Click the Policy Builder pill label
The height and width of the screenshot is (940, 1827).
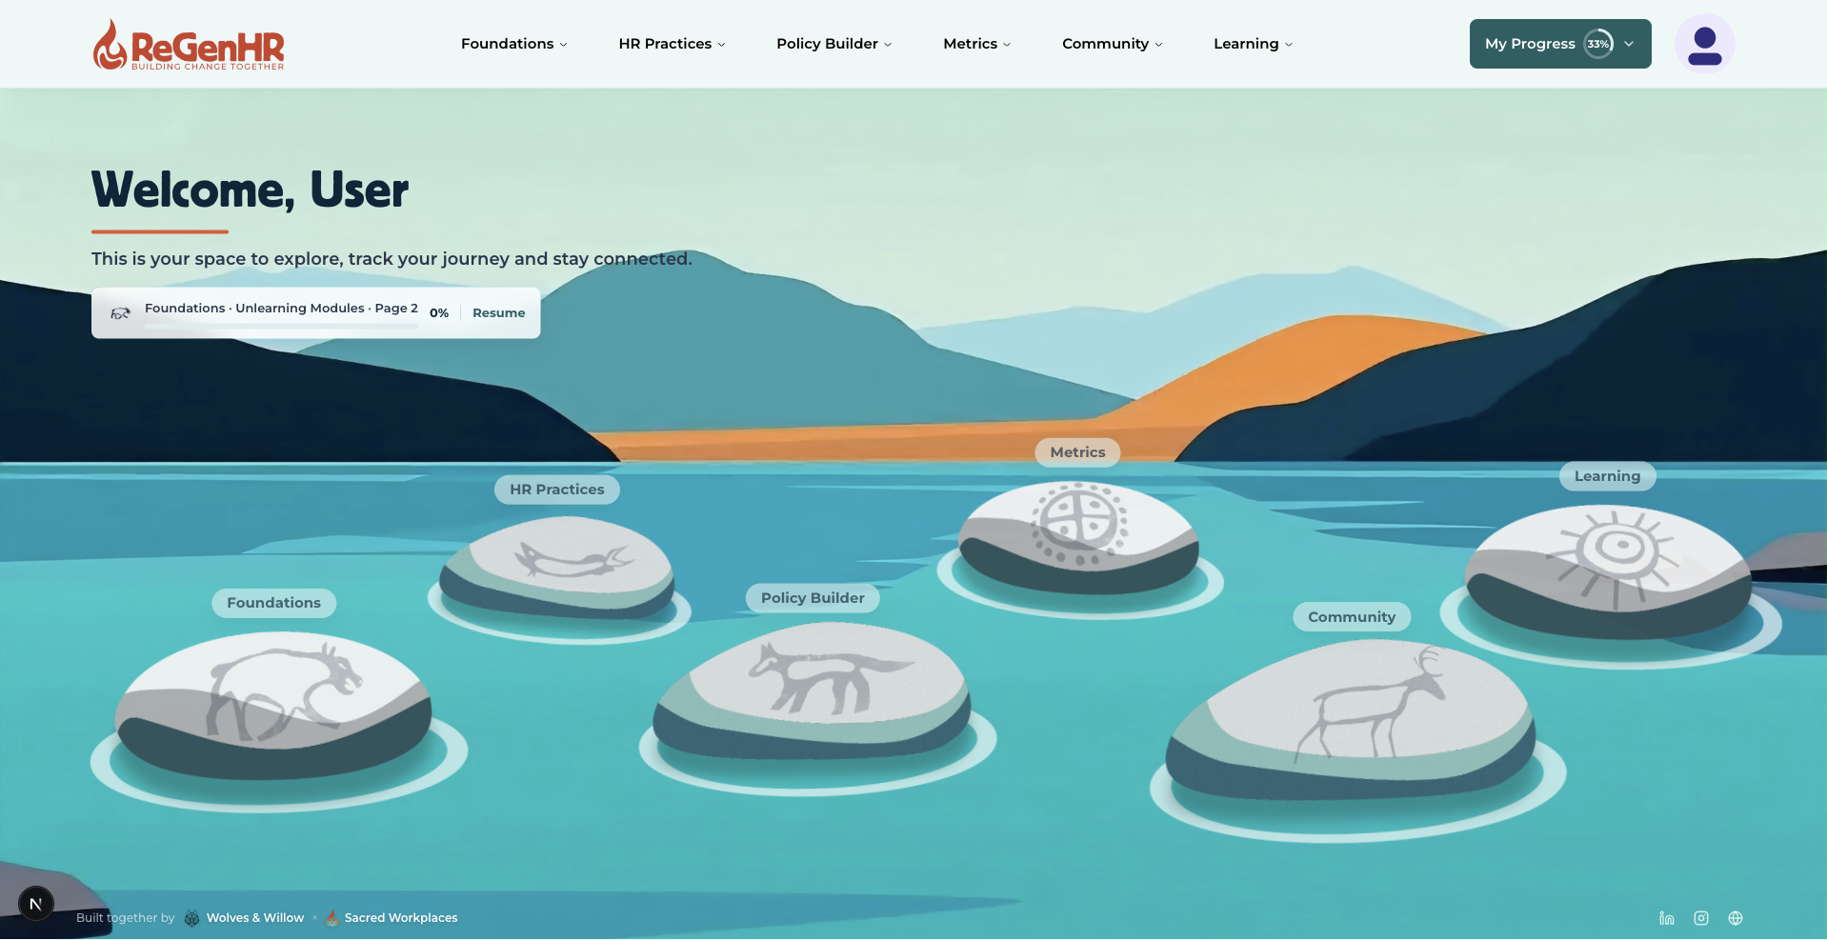pyautogui.click(x=813, y=598)
